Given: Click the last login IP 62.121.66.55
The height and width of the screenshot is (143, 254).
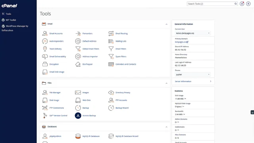Looking at the screenshot, I should (181, 66).
